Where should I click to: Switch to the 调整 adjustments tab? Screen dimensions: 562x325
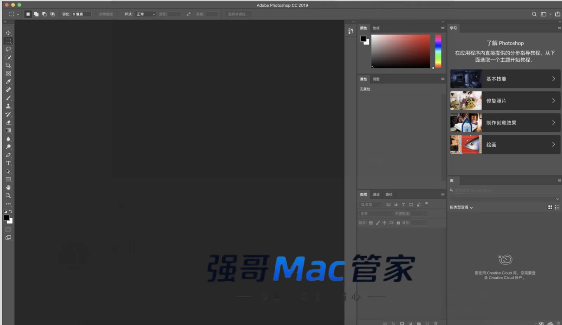[376, 79]
